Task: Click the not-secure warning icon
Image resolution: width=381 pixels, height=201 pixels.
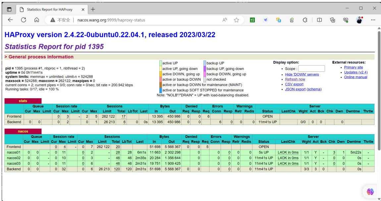Action: [52, 20]
